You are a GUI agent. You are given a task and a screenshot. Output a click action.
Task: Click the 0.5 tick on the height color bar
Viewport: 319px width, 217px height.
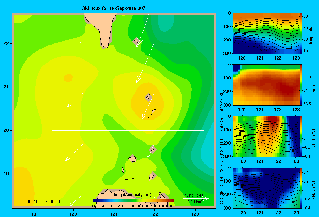click(x=173, y=206)
